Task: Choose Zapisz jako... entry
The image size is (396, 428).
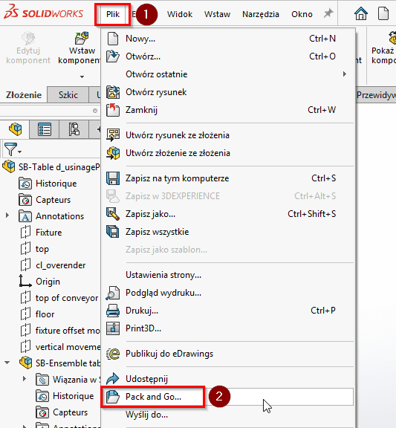Action: pos(228,214)
